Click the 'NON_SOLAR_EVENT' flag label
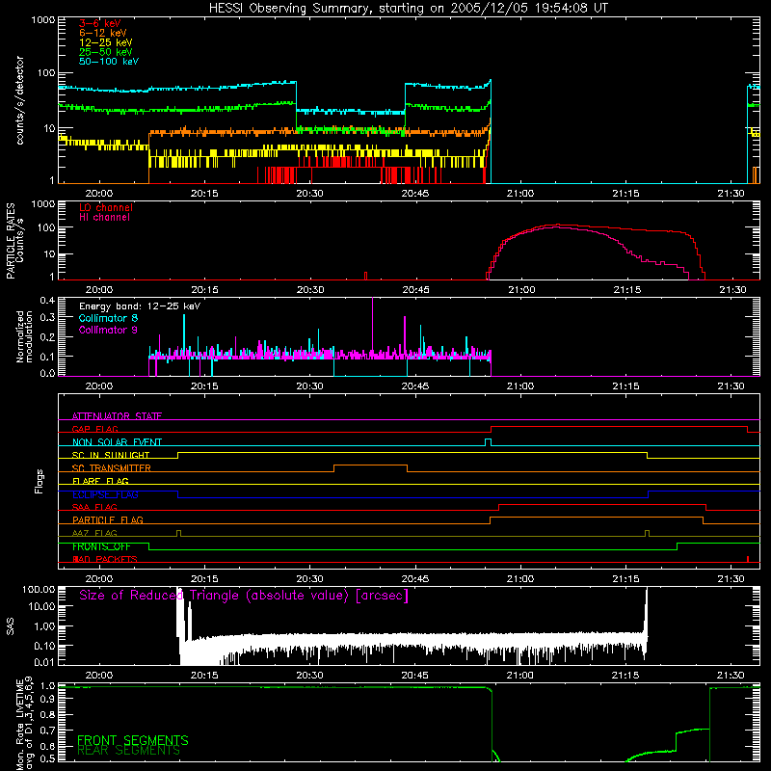This screenshot has height=771, width=771. (x=117, y=442)
